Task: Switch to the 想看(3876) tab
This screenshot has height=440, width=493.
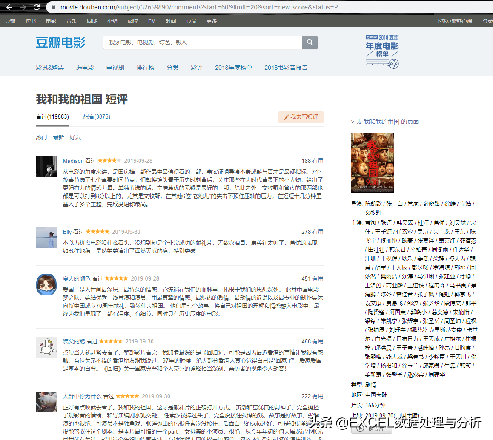Action: pos(97,116)
